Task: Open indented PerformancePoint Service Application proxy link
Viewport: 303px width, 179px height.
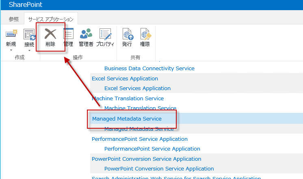Action: (152, 149)
